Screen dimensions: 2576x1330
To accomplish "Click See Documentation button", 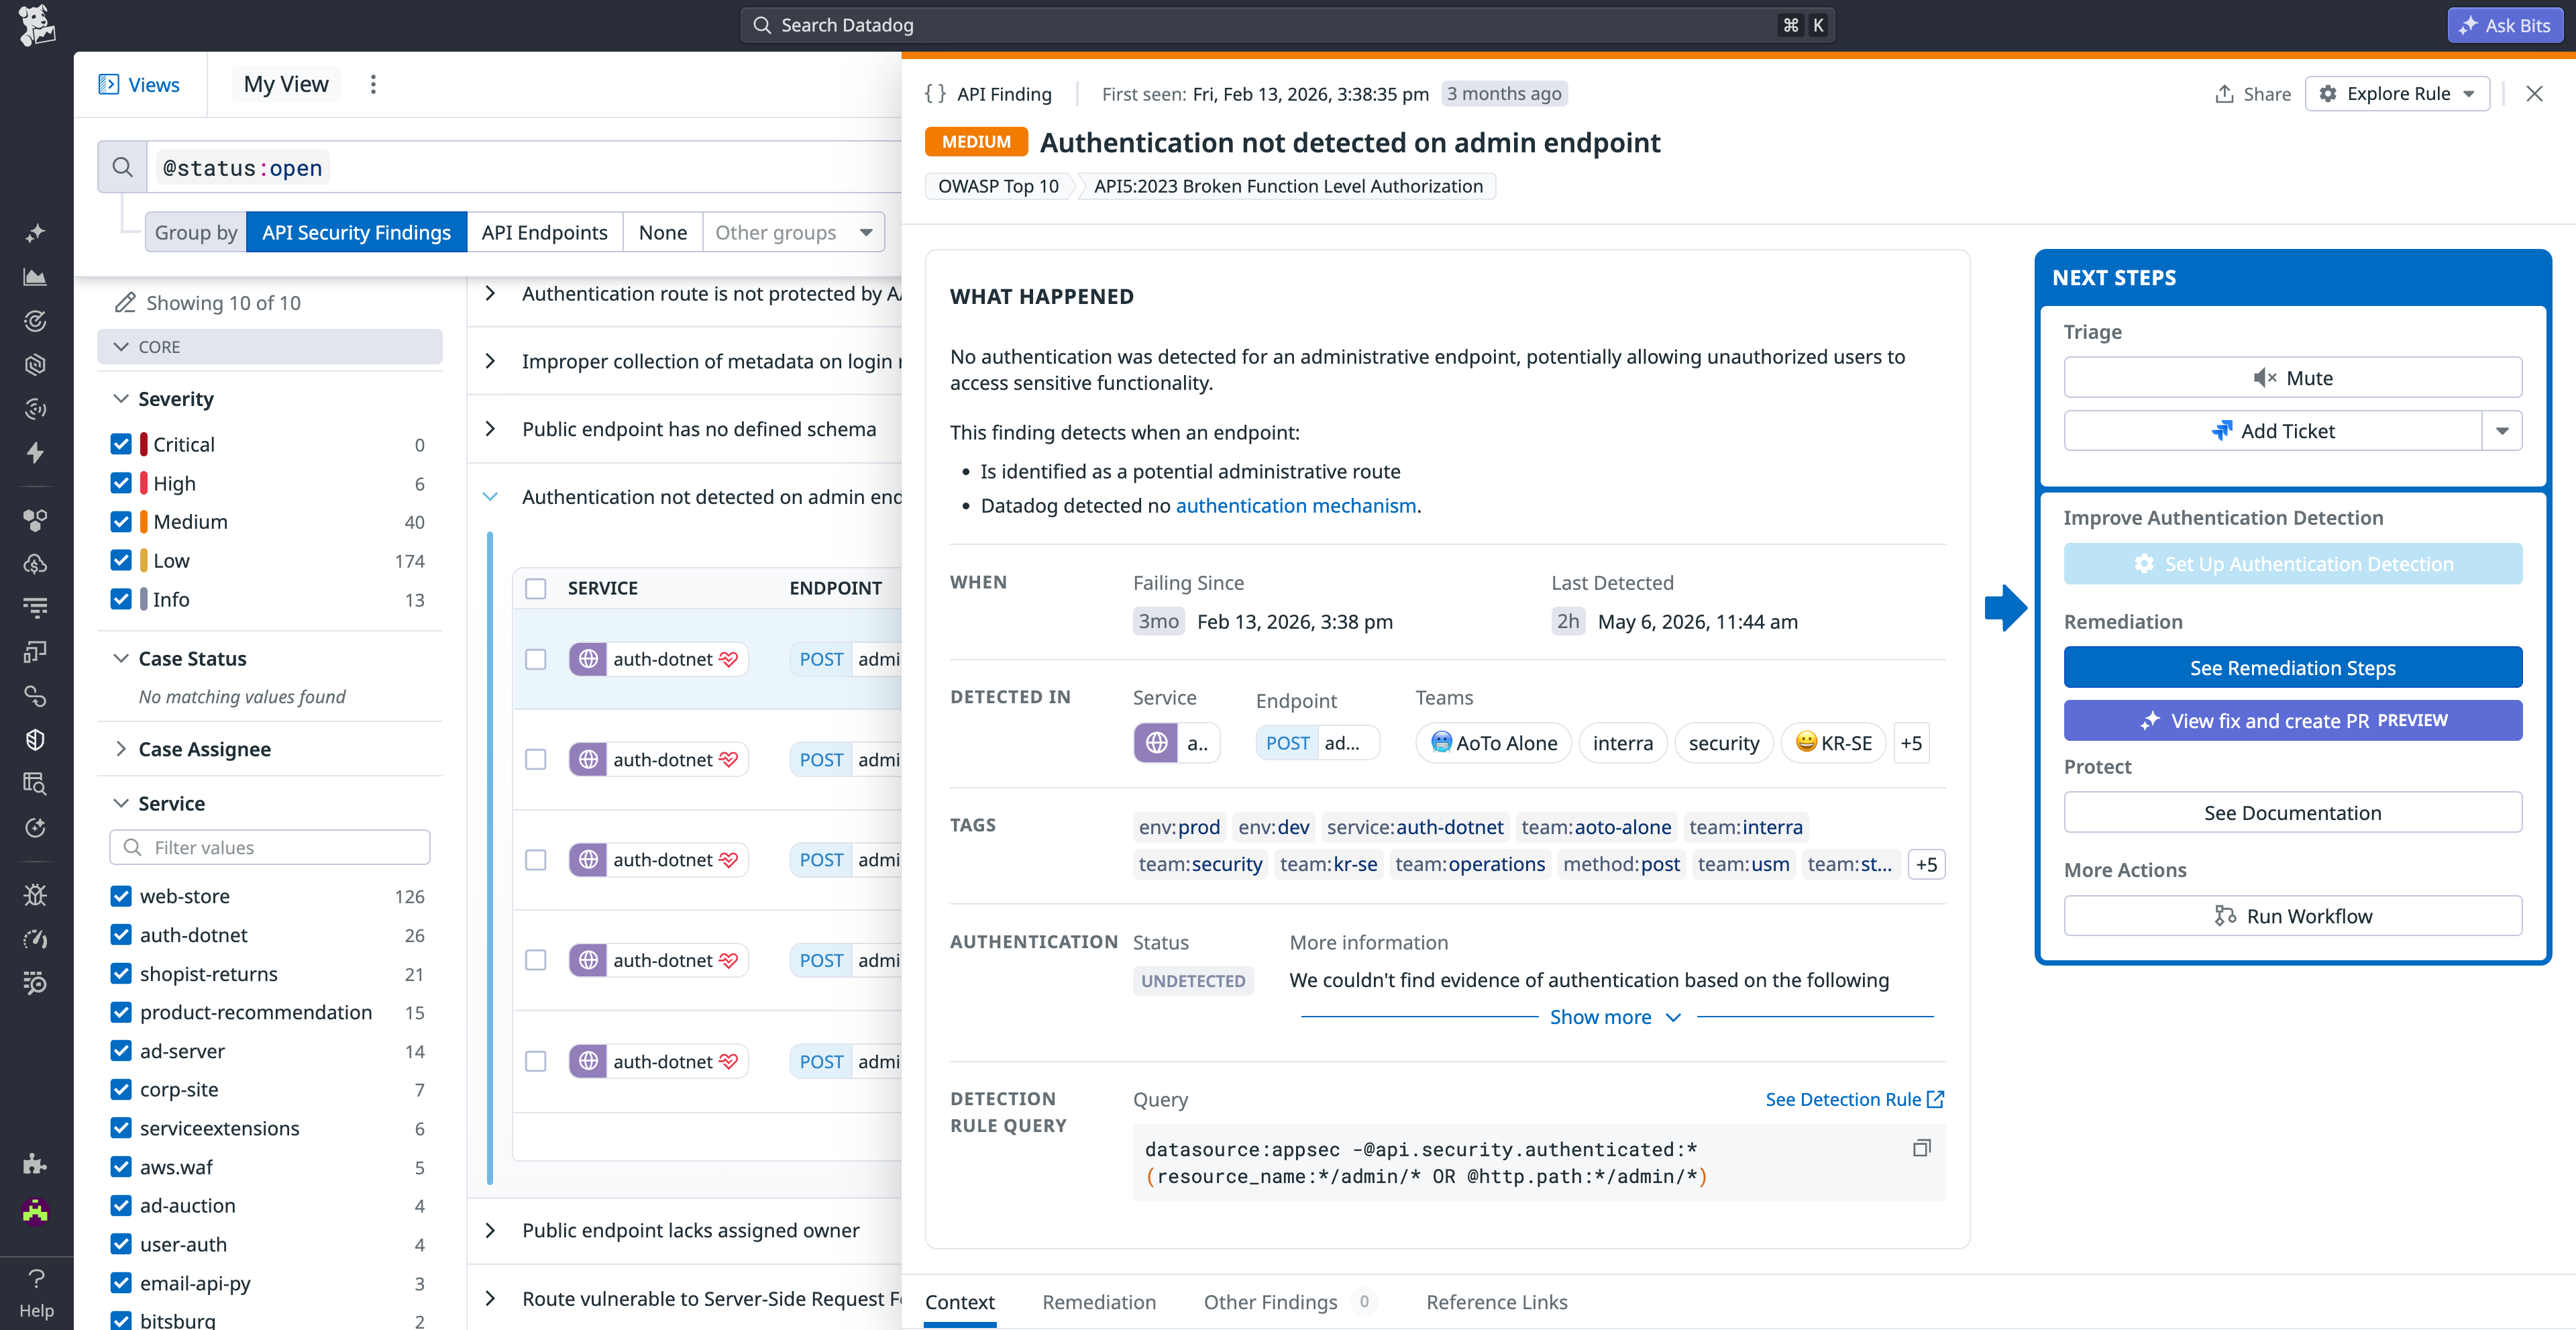I will coord(2292,812).
